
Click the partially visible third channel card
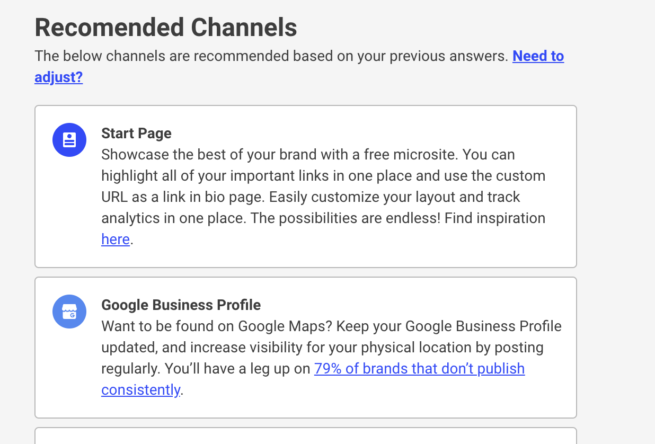click(x=306, y=436)
